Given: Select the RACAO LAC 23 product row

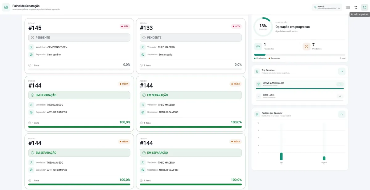Looking at the screenshot, I should [x=300, y=96].
